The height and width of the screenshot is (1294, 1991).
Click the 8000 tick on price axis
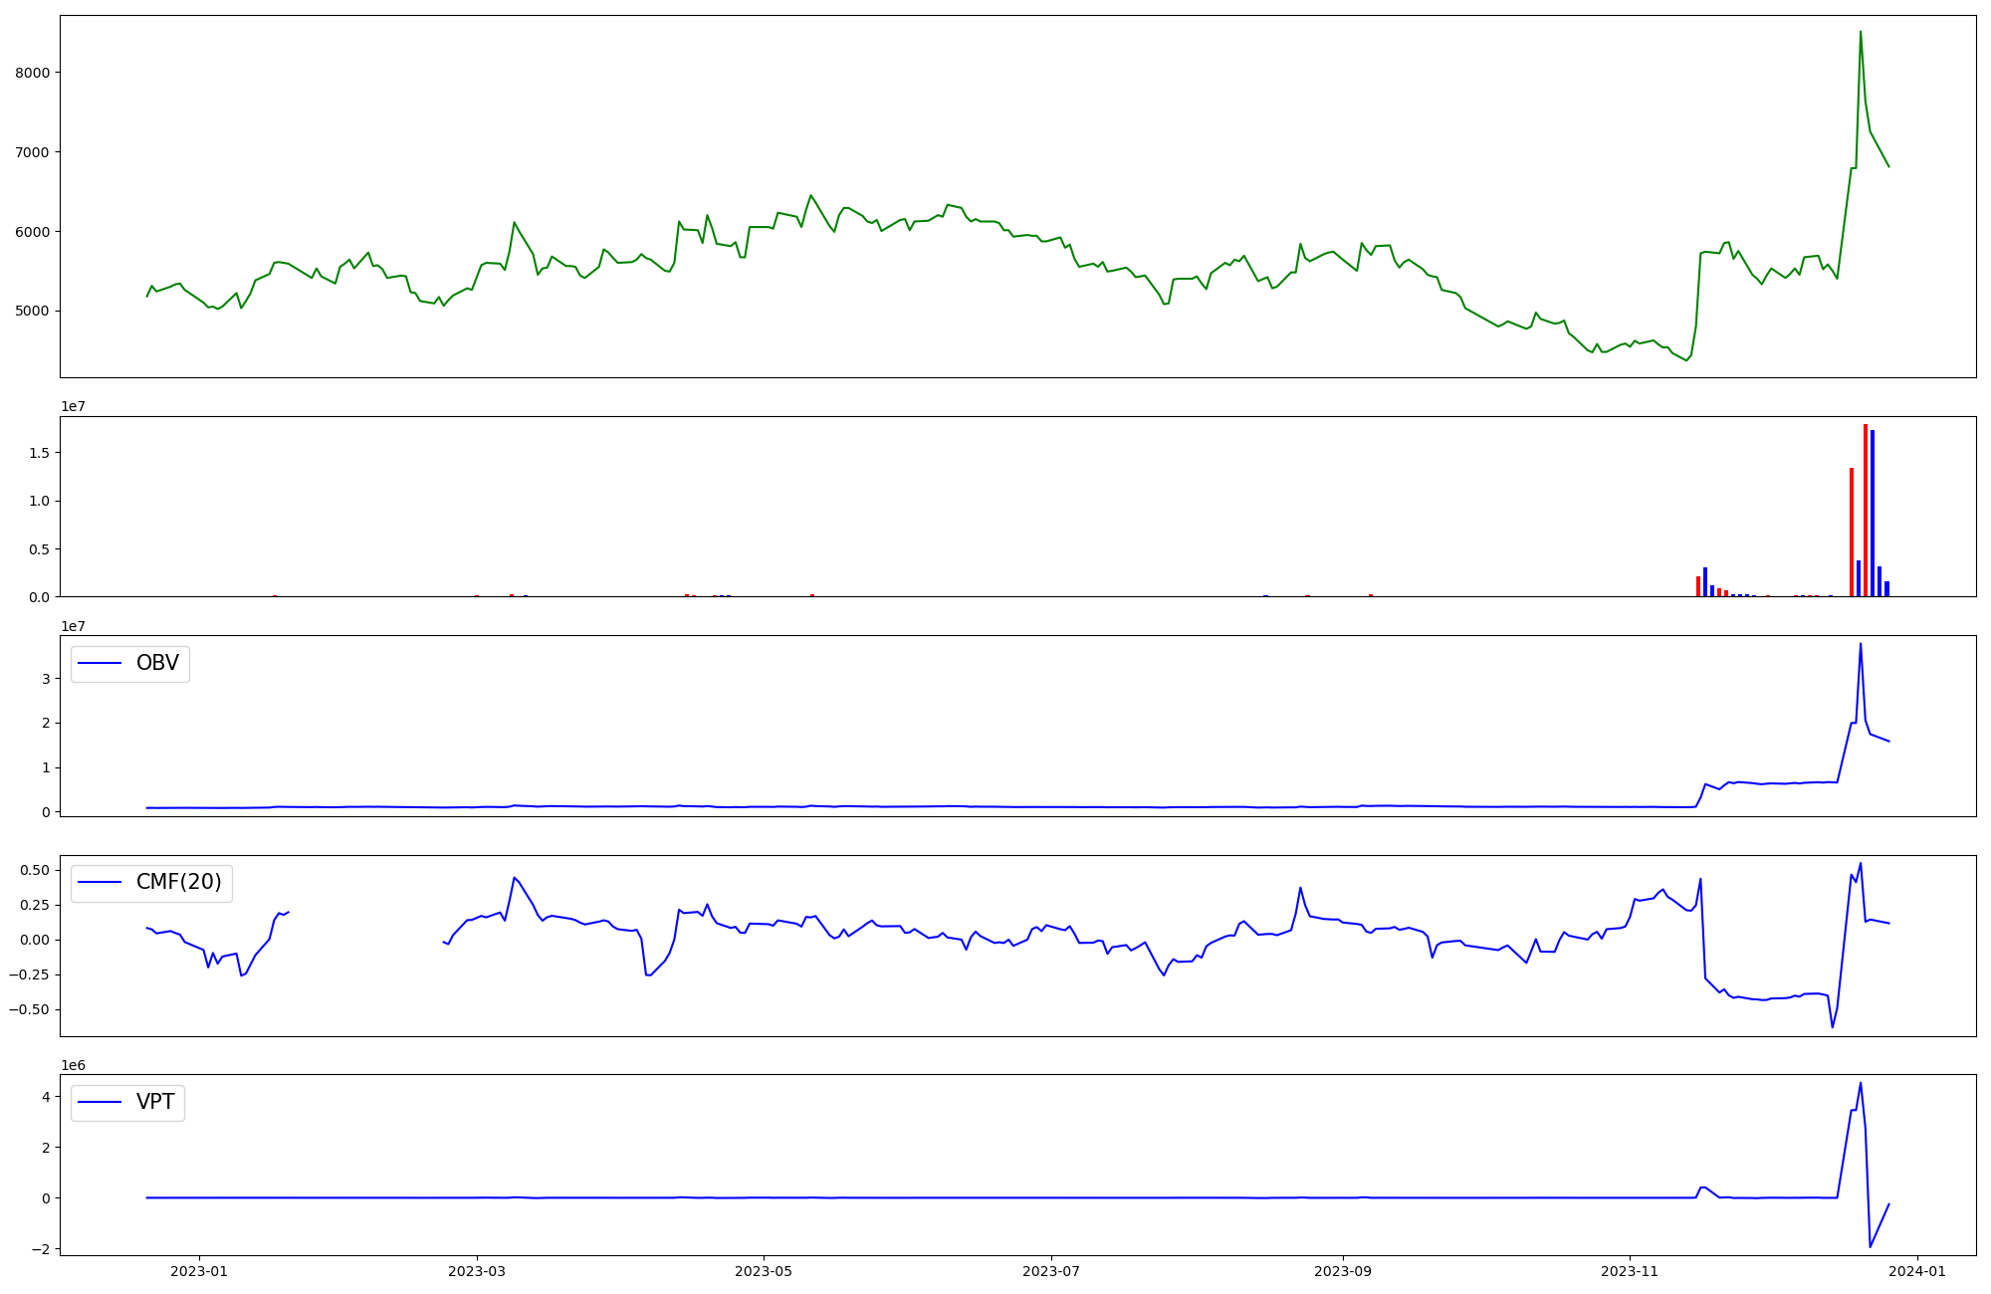pos(32,73)
